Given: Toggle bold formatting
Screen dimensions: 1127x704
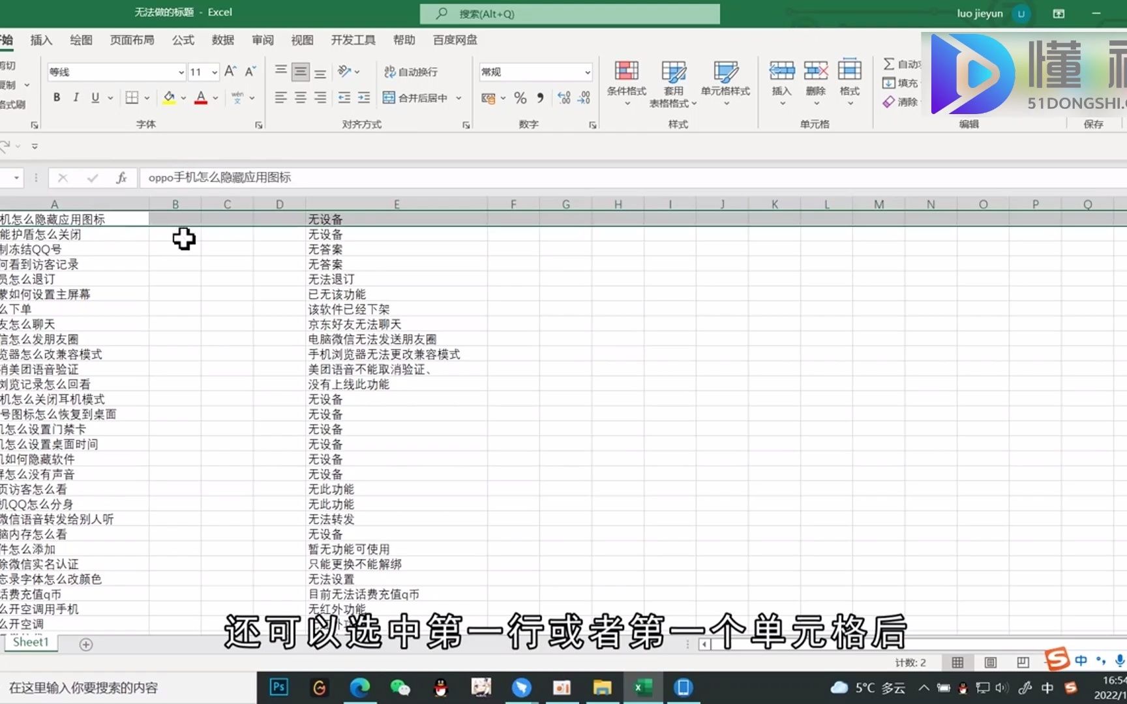Looking at the screenshot, I should pos(56,97).
